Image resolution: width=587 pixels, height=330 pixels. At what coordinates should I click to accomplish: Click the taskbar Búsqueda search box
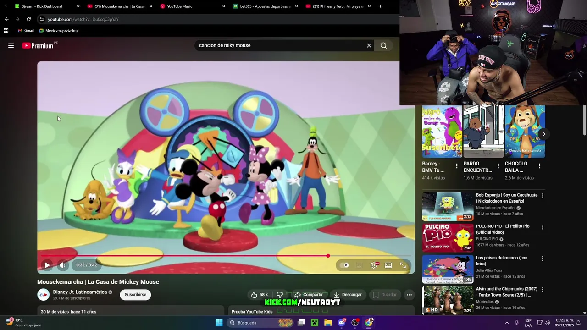point(260,323)
